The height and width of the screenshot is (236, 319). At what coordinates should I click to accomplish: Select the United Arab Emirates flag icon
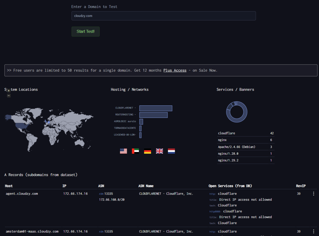tap(135, 151)
